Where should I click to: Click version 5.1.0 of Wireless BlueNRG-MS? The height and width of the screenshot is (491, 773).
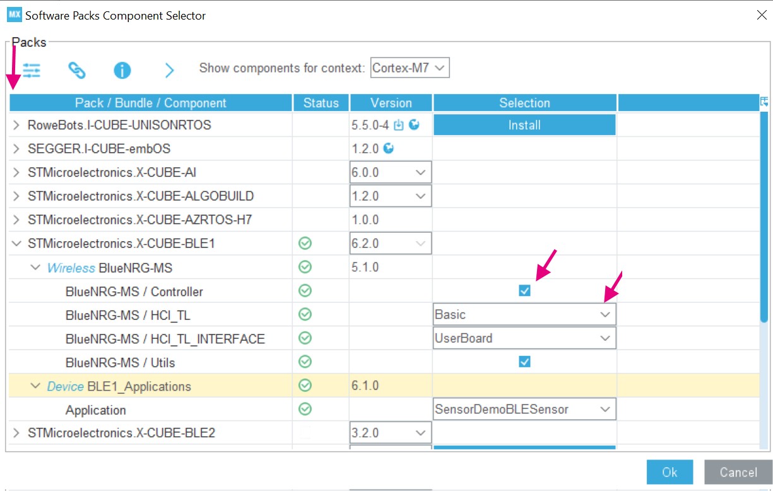point(365,267)
